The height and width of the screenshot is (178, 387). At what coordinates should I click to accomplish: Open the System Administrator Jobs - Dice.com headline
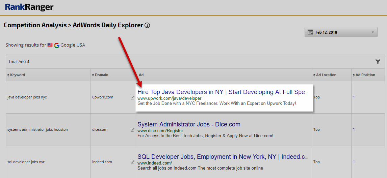click(189, 124)
